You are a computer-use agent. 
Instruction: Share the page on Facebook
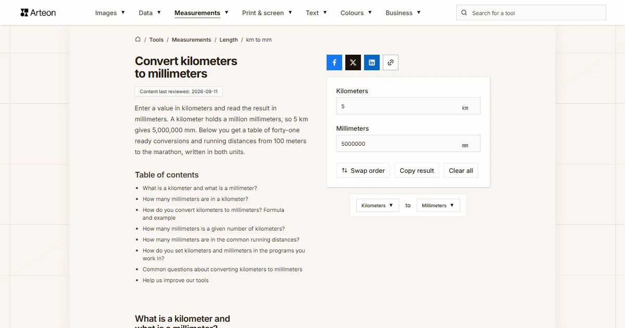334,62
